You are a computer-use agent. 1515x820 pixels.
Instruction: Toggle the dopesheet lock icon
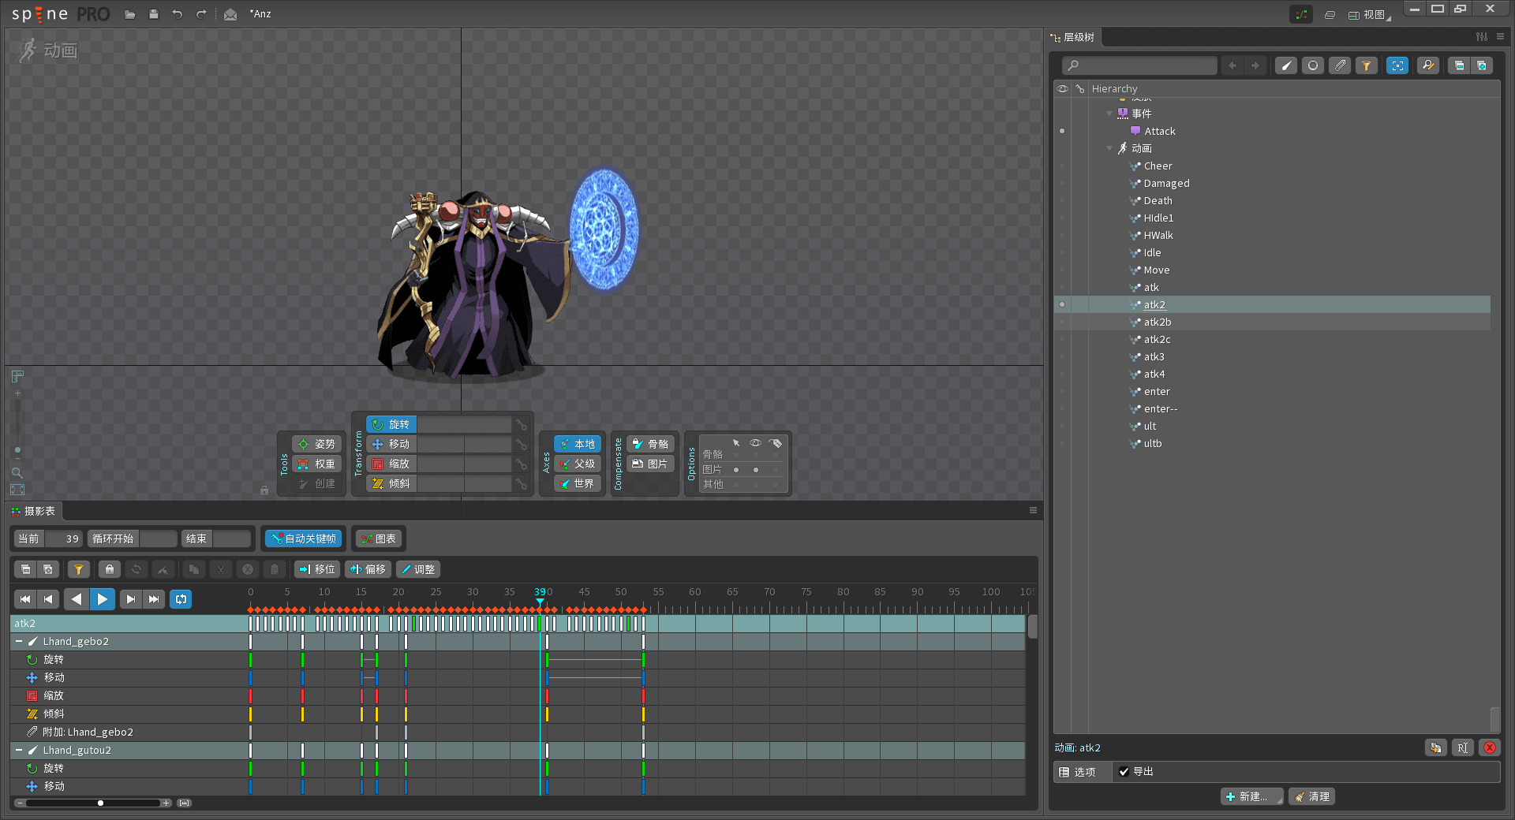[110, 569]
